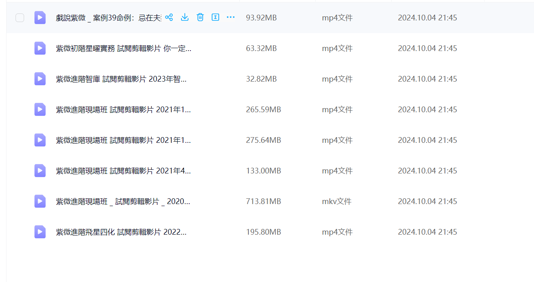
Task: Click the 紫微進階現場班 _ 試閱剪輯影片 _ 2020 name
Action: tap(123, 202)
